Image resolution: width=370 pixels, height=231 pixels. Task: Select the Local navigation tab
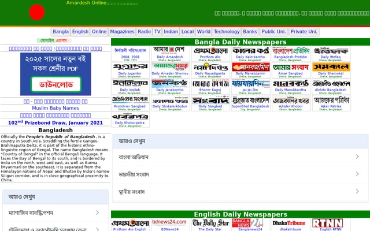tap(187, 32)
